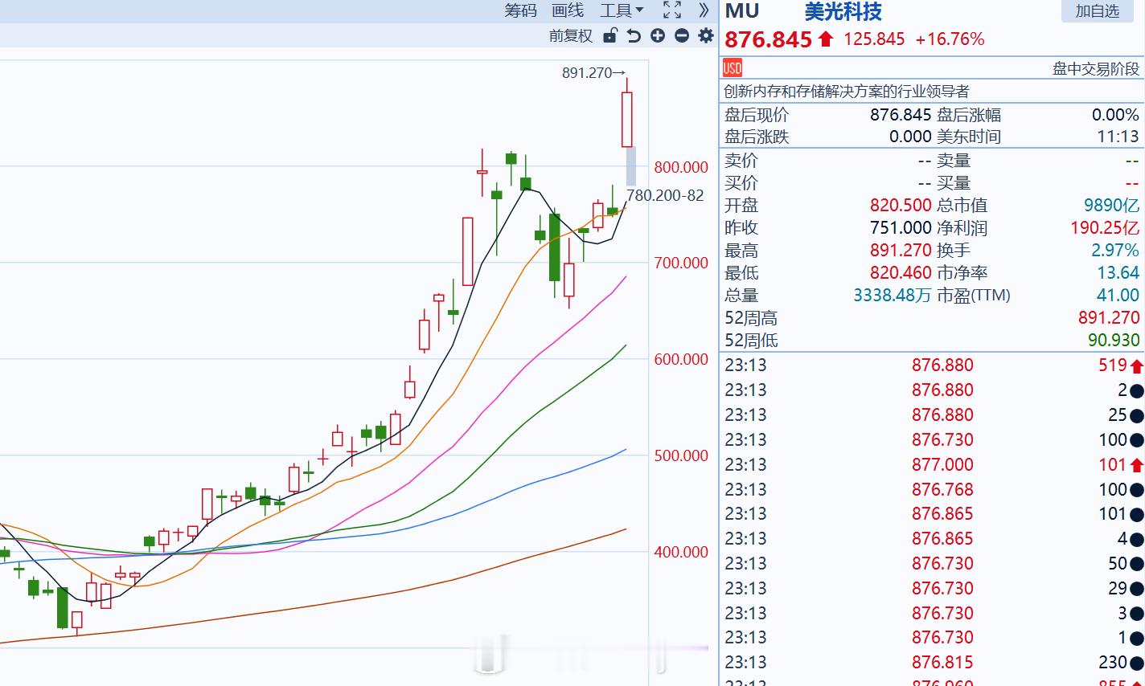Click the 最高 value 891.270 in quote panel
1145x686 pixels.
(901, 251)
